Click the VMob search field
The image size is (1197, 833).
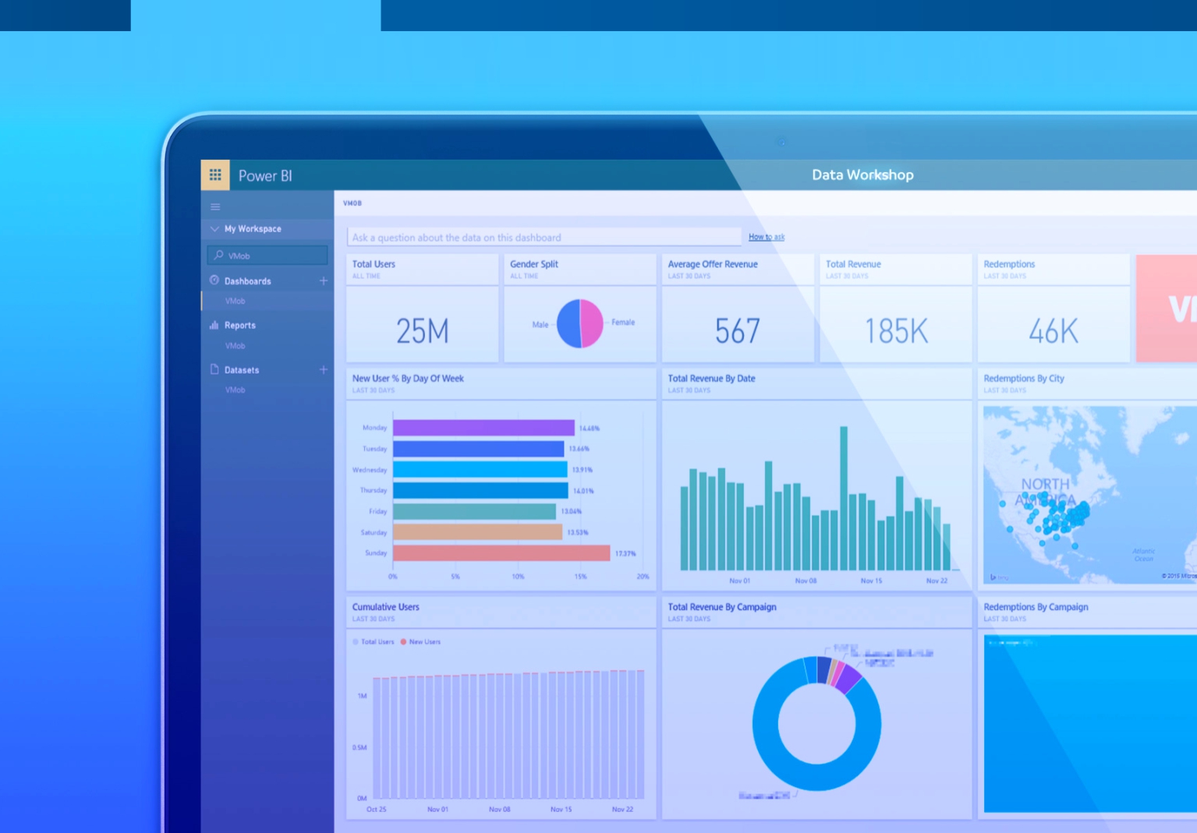tap(267, 256)
